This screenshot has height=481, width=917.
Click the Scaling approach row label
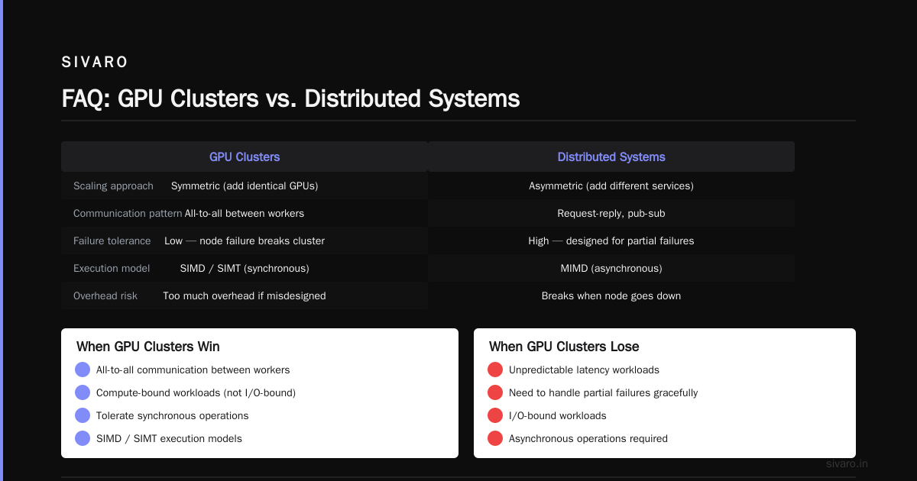[113, 186]
